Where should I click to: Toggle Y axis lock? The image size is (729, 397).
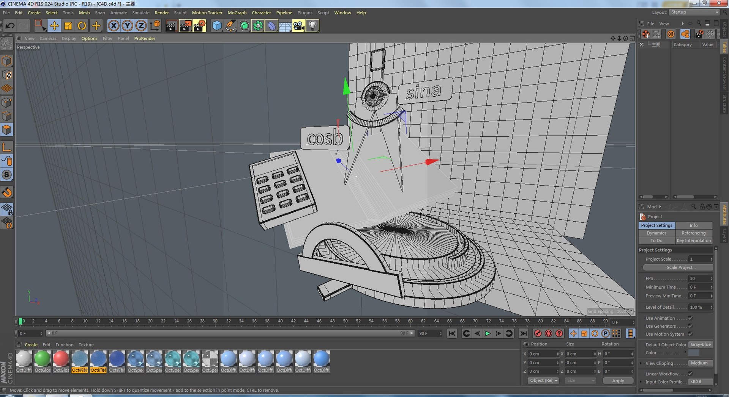click(x=128, y=26)
